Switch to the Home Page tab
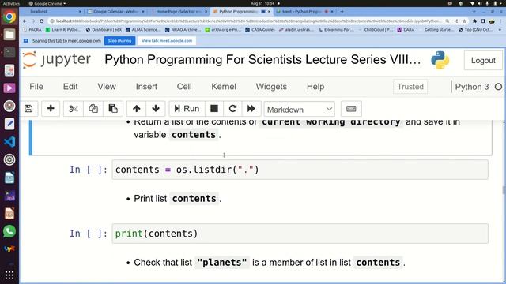 tap(179, 12)
